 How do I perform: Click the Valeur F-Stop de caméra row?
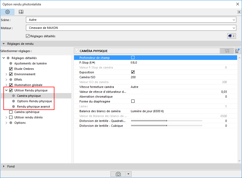click(x=155, y=67)
